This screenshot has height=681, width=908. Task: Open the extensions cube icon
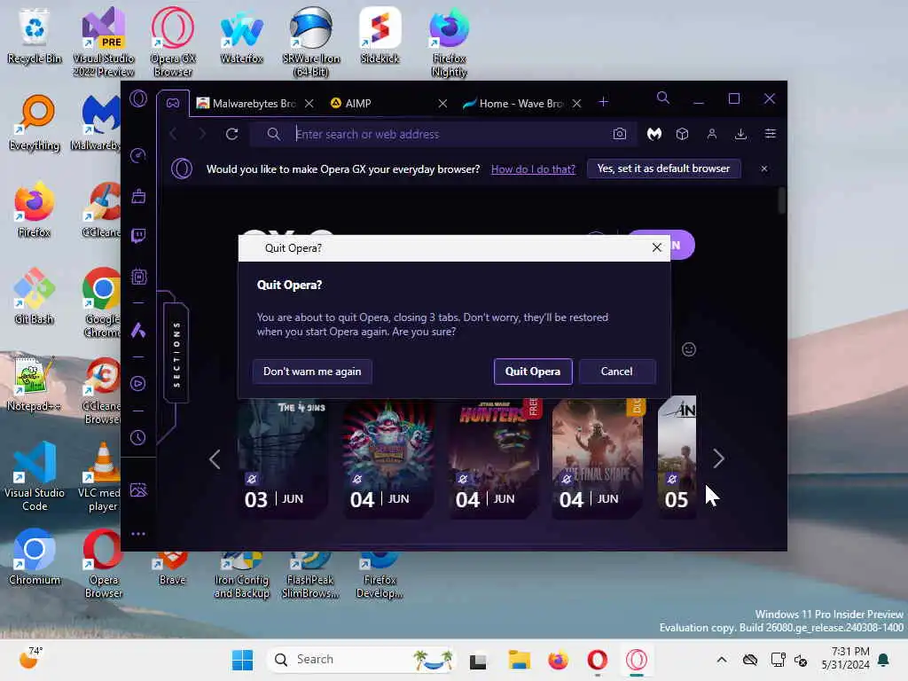(x=682, y=134)
